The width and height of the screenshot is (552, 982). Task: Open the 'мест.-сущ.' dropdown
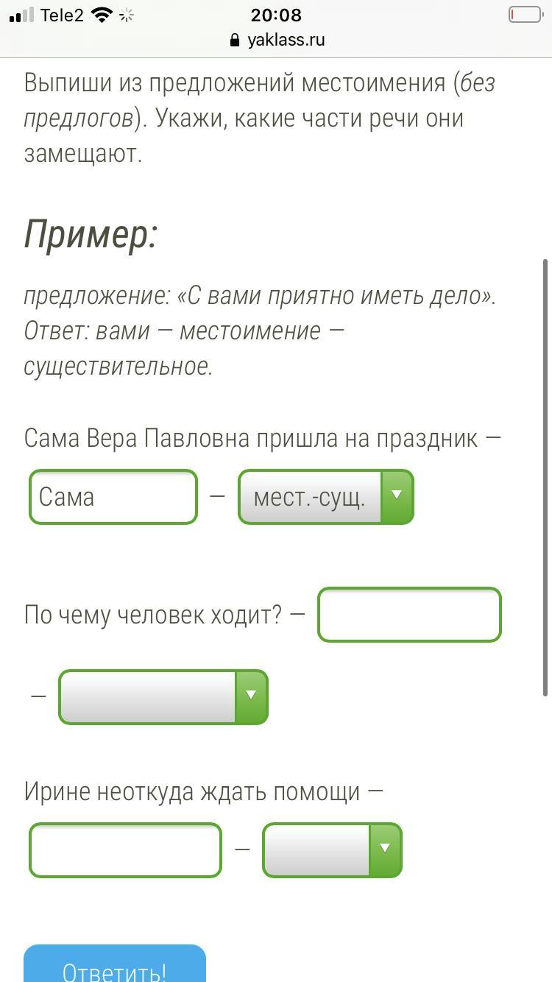coord(325,497)
